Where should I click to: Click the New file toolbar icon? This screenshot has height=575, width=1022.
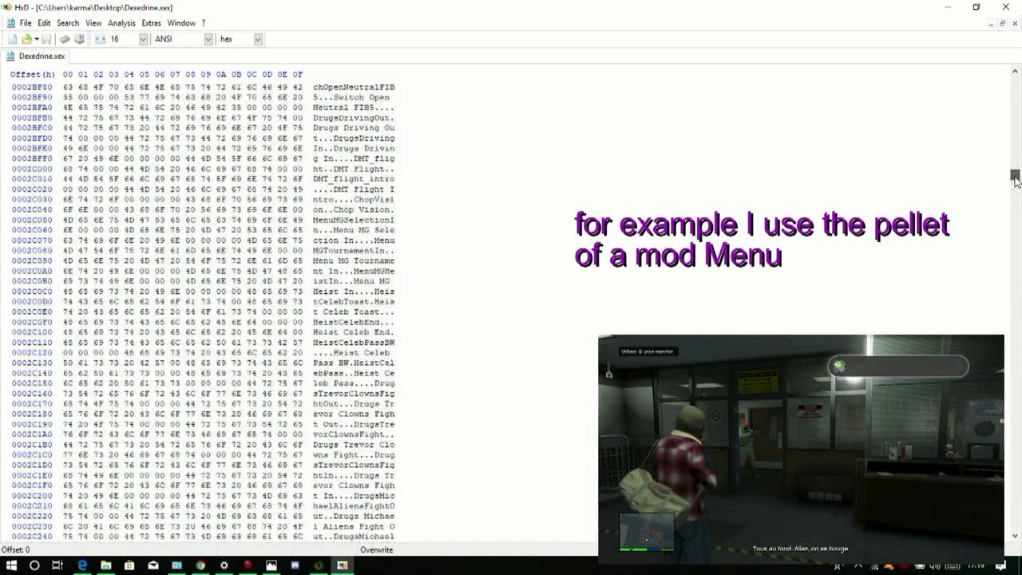[x=13, y=39]
